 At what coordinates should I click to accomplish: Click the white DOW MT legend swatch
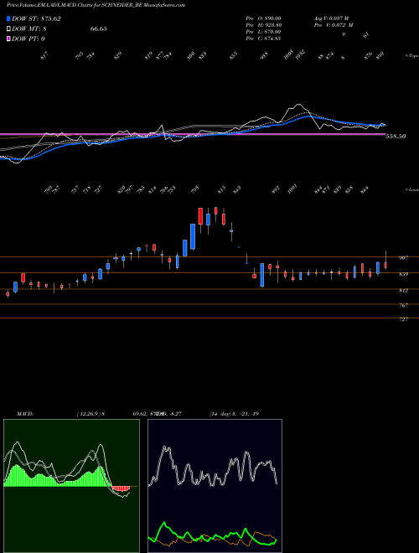pyautogui.click(x=9, y=29)
